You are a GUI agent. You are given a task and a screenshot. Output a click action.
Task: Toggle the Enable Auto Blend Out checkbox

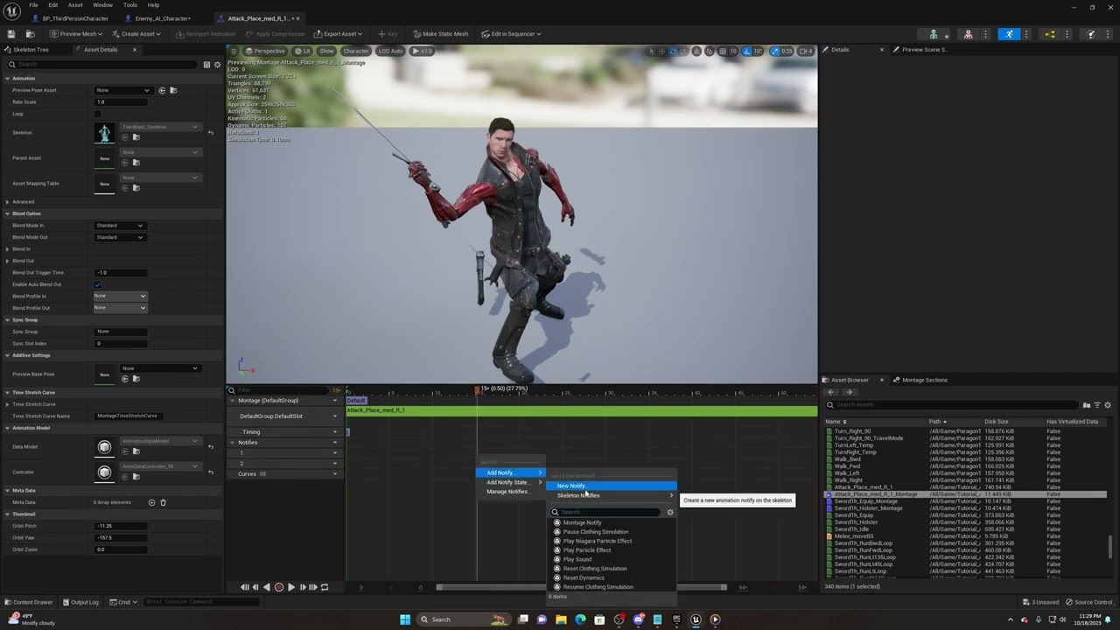click(97, 284)
